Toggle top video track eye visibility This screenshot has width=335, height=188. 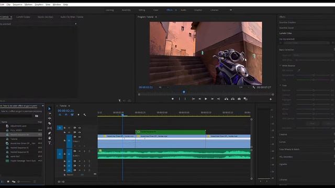(x=80, y=127)
